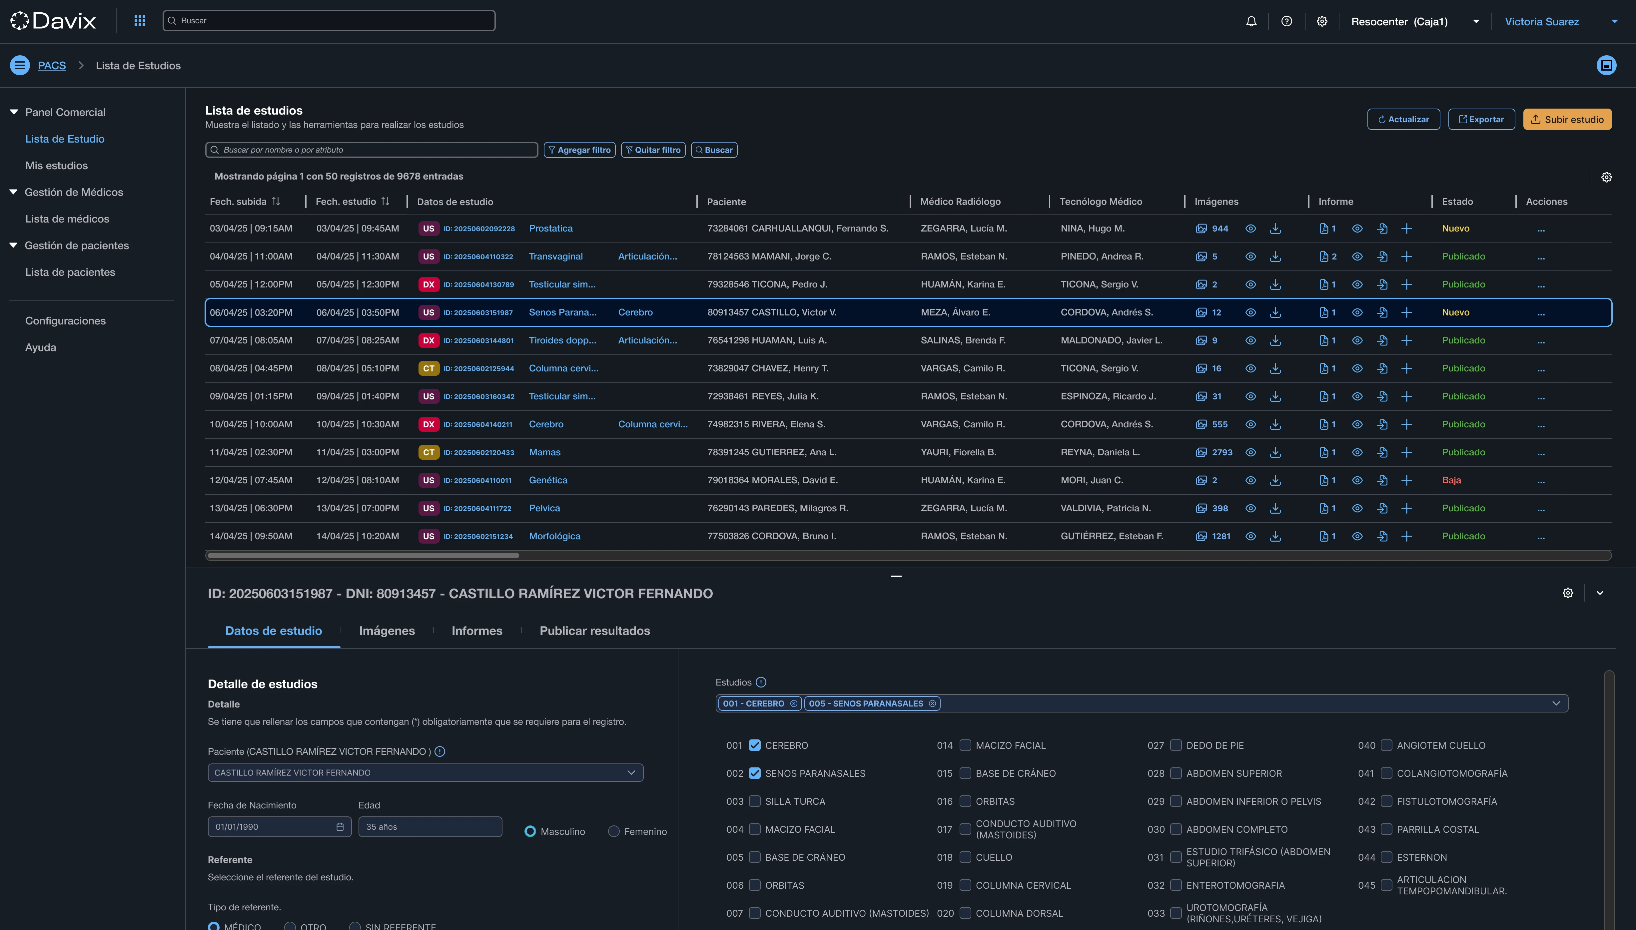Download images for the Prostatica study
The height and width of the screenshot is (930, 1636).
(1276, 228)
